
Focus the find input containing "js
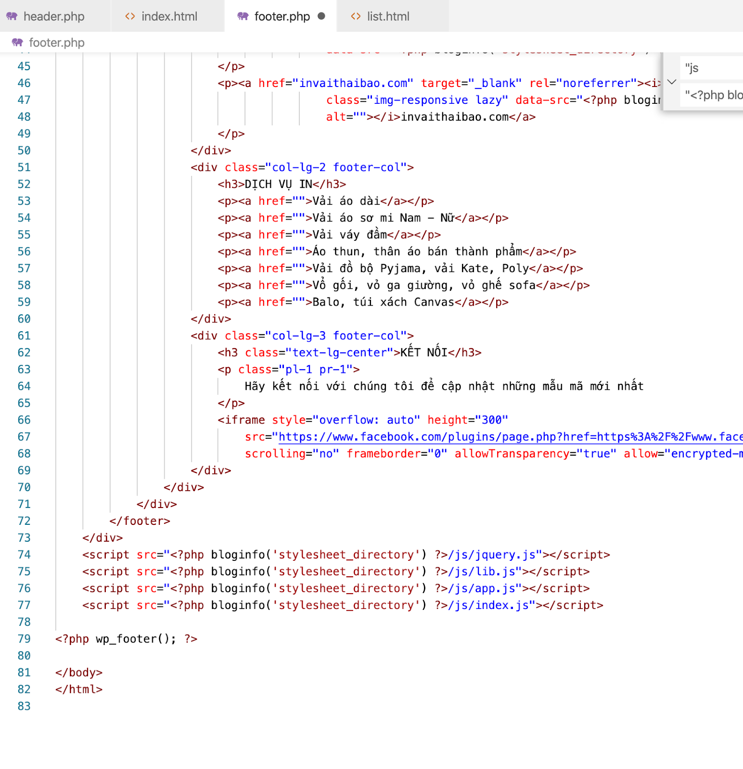point(712,68)
